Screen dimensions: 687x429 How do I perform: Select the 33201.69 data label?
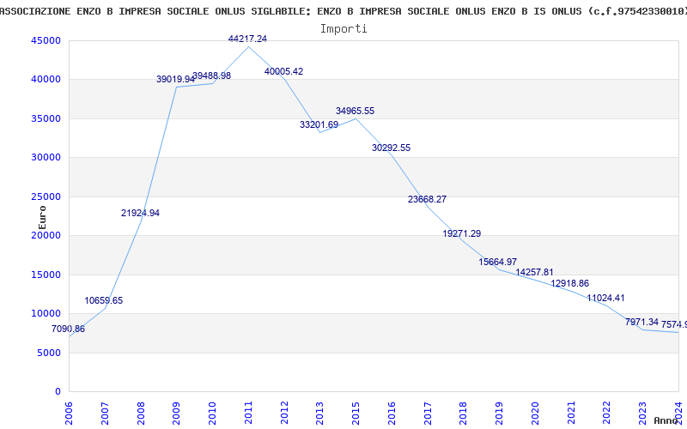(x=319, y=124)
